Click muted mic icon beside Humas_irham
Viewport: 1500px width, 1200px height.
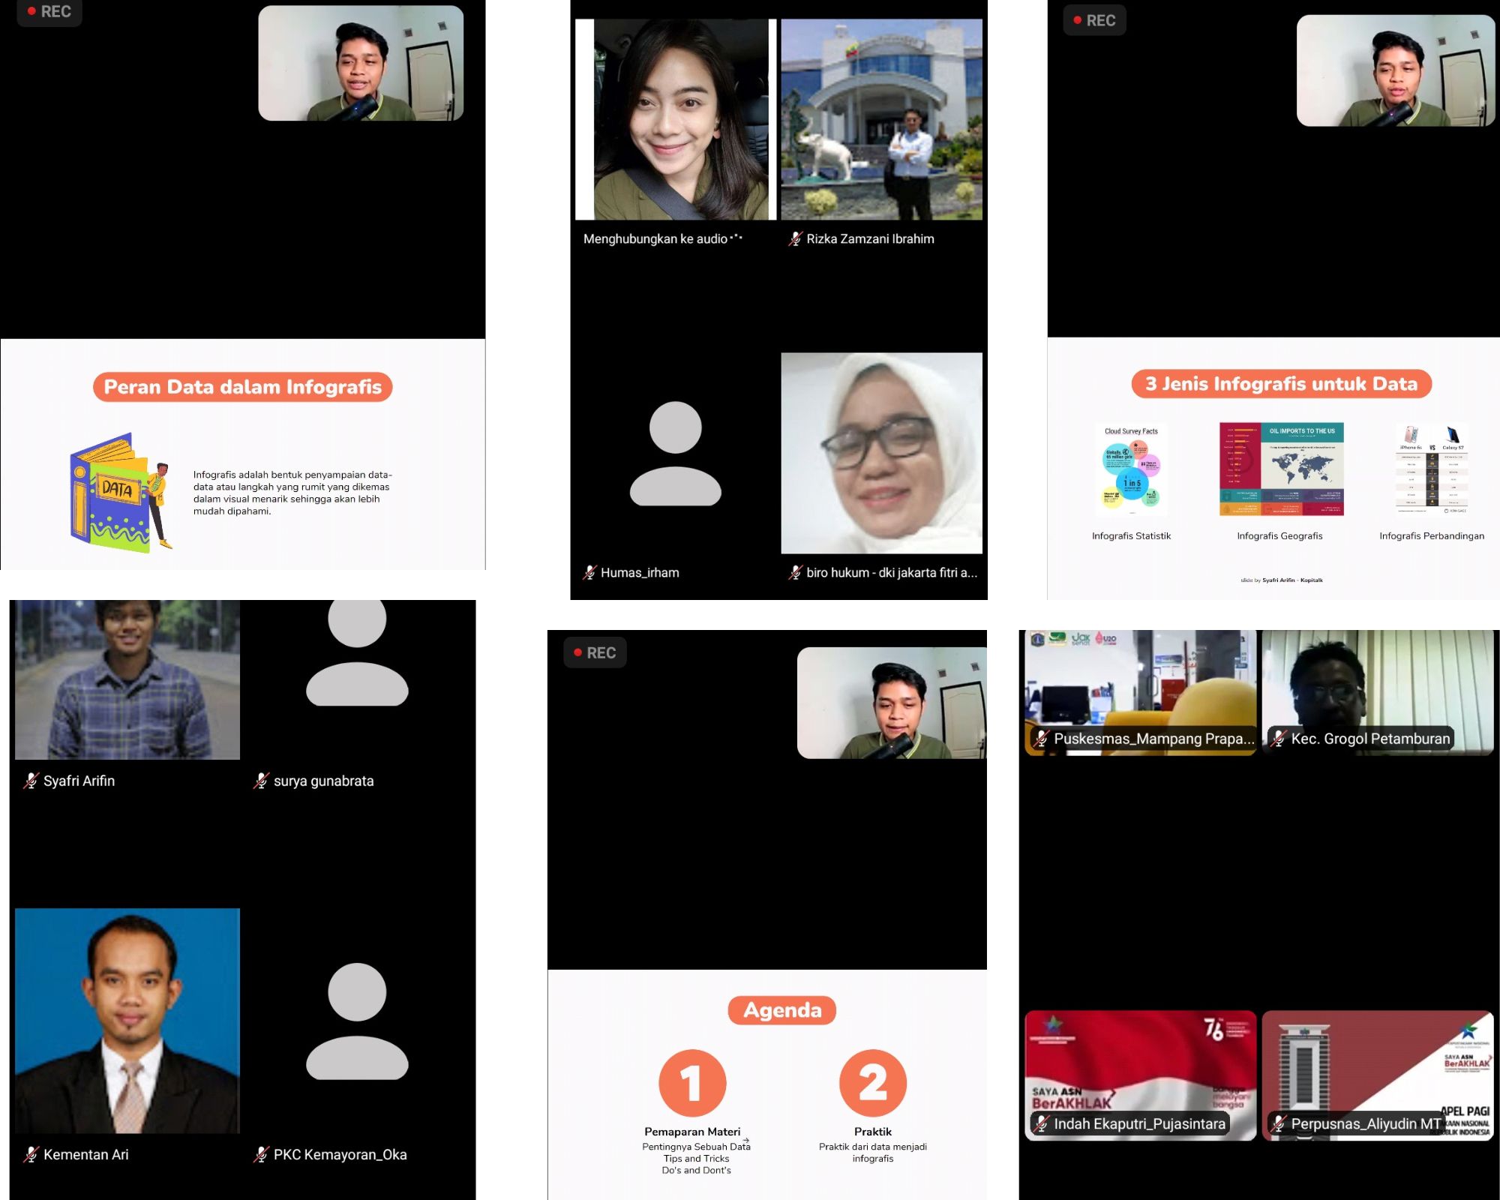(589, 573)
